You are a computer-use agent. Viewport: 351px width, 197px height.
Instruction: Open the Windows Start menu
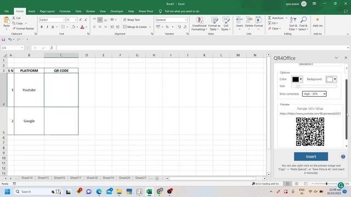7,192
